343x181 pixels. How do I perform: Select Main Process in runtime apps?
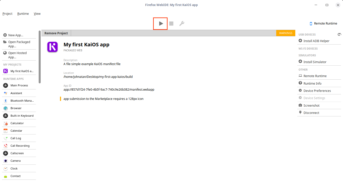(19, 85)
